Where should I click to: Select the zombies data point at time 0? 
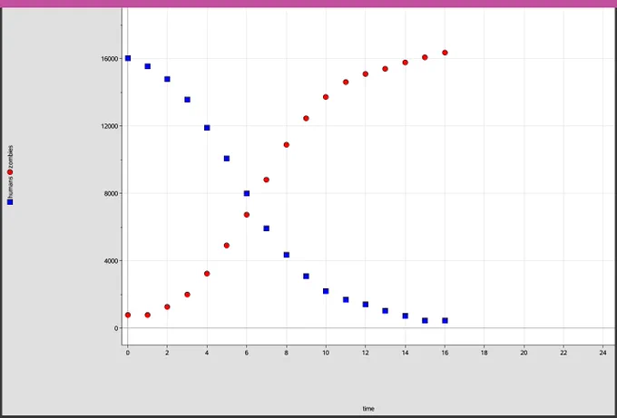[128, 315]
